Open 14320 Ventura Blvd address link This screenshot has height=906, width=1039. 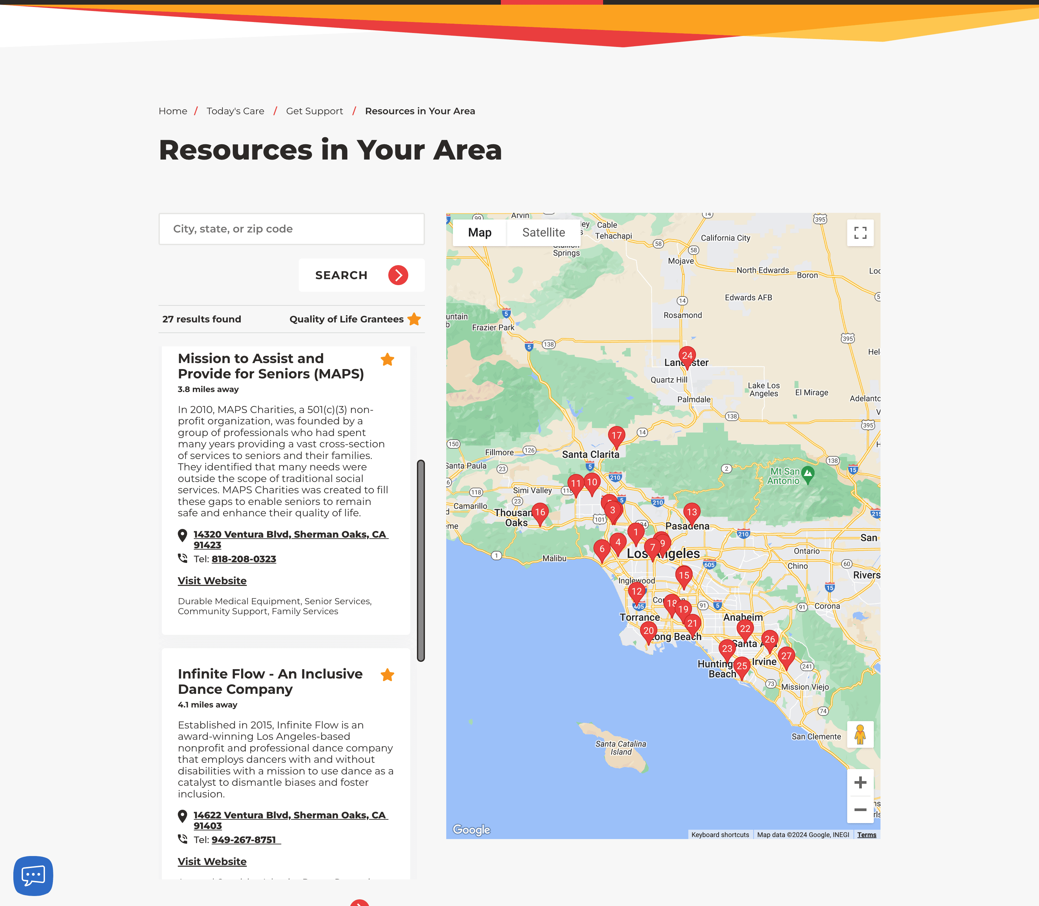pos(291,540)
